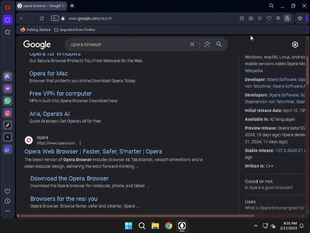Open the 'Opera for Mac' link
The height and width of the screenshot is (233, 310).
pyautogui.click(x=49, y=73)
